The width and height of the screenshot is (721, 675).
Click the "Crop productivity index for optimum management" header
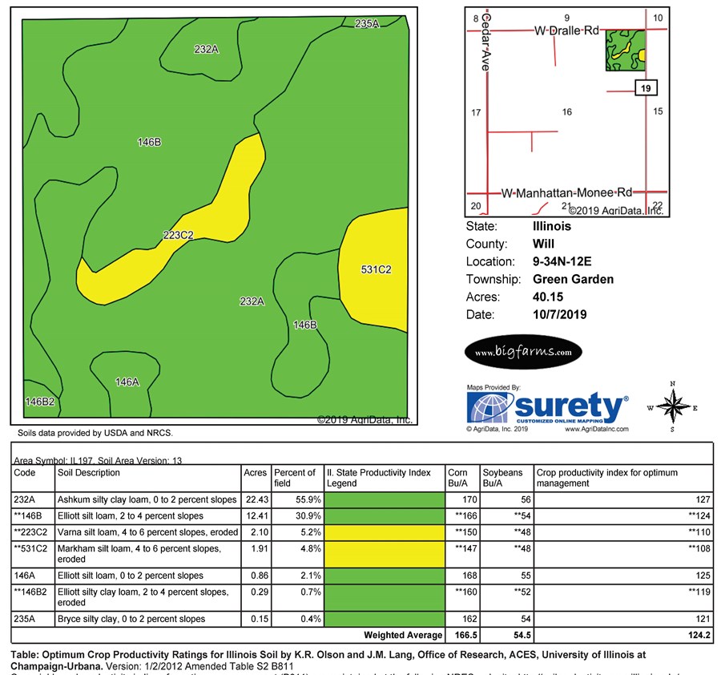pos(607,478)
